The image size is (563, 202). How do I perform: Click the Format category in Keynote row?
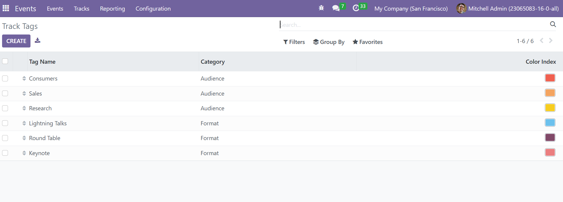click(x=210, y=153)
